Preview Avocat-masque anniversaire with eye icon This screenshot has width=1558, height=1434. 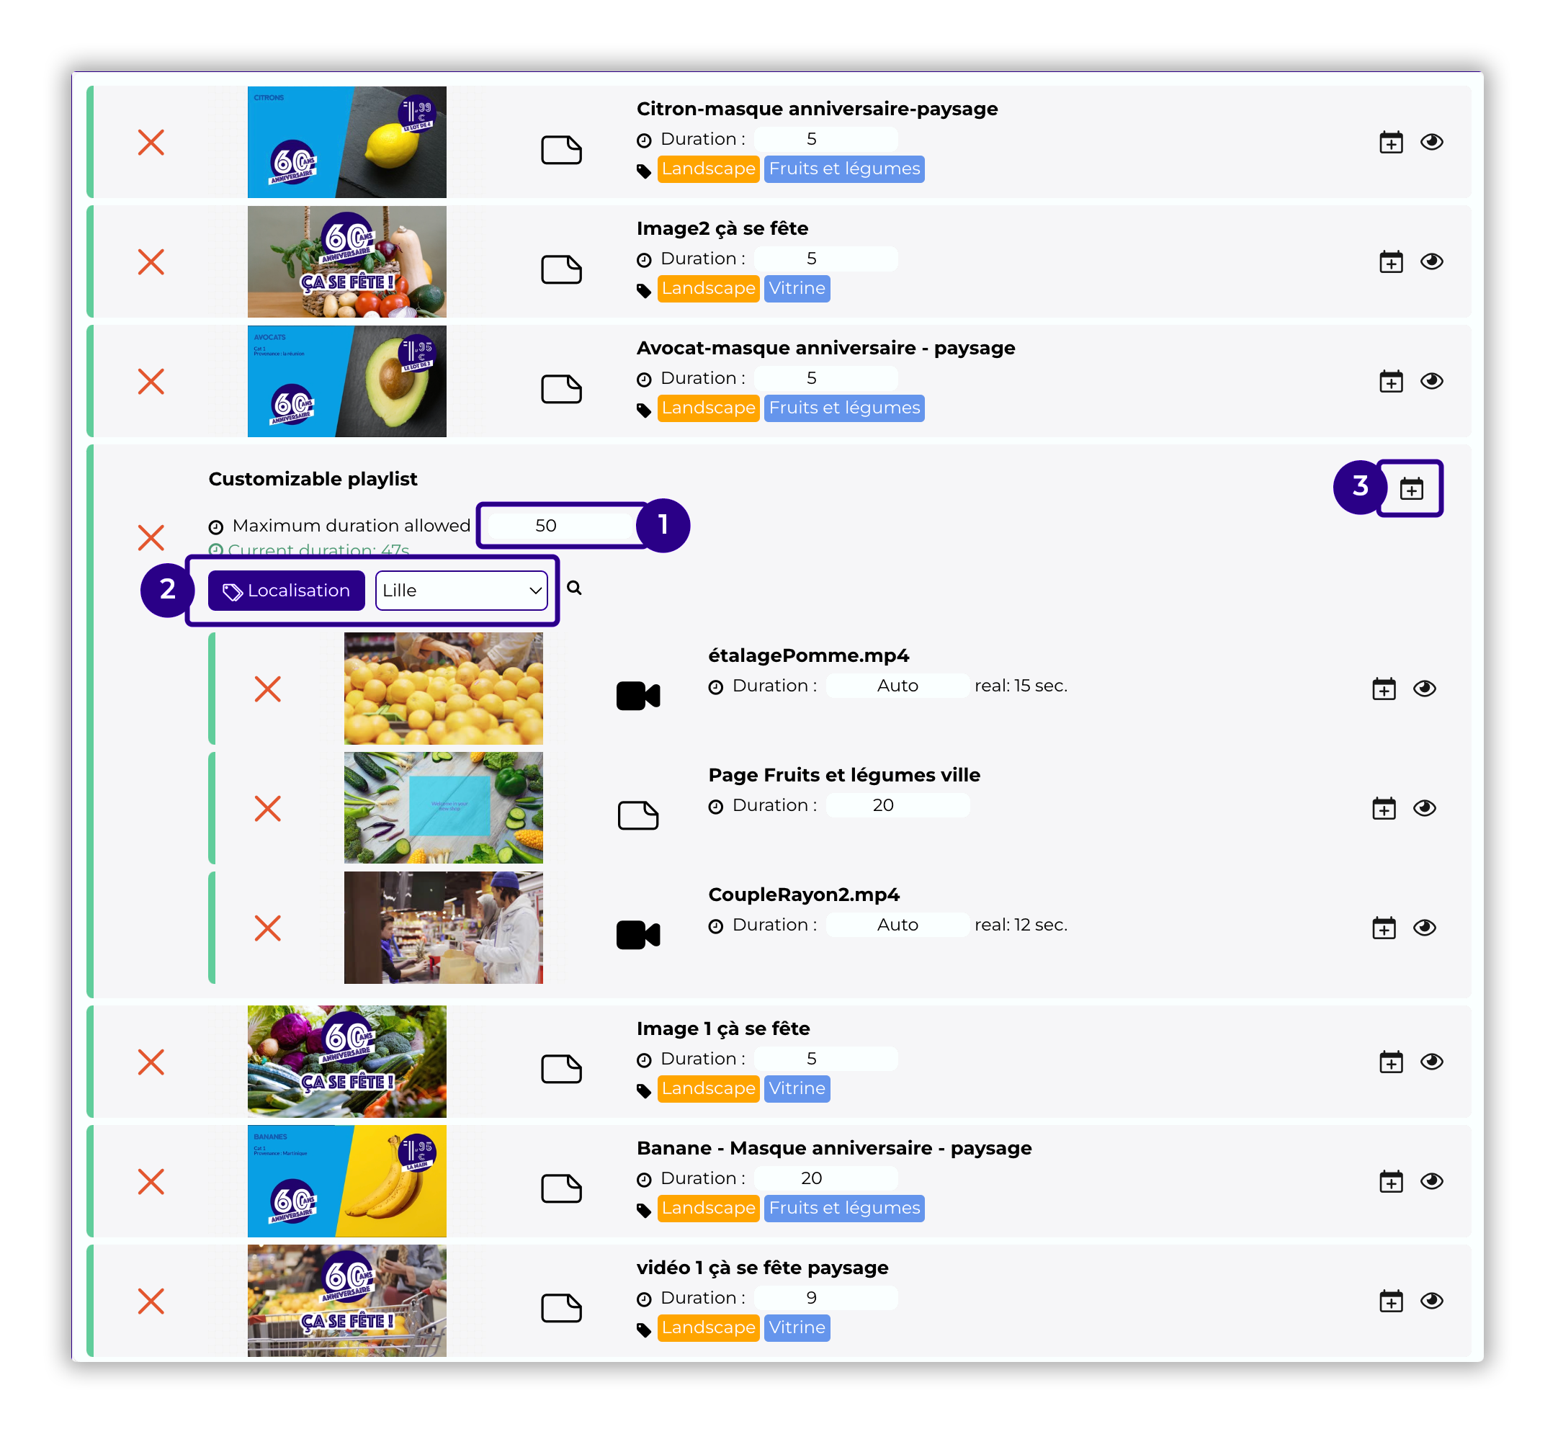(1431, 381)
